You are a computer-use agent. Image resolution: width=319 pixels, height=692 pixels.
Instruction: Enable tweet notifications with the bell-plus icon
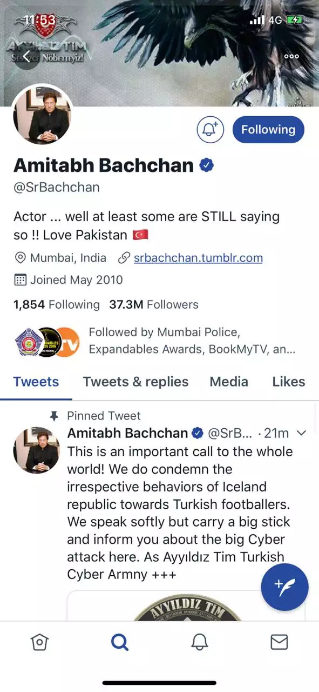[210, 129]
